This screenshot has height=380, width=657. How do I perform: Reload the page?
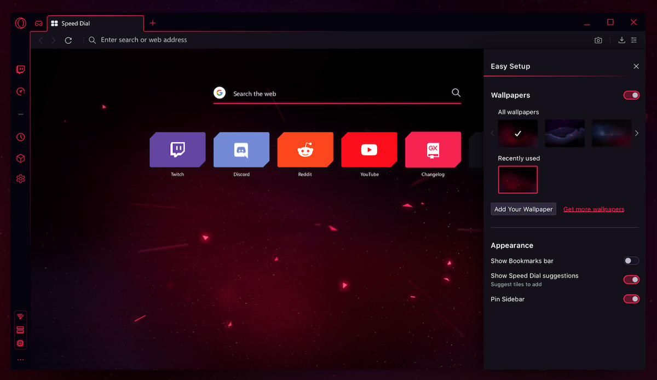[68, 40]
